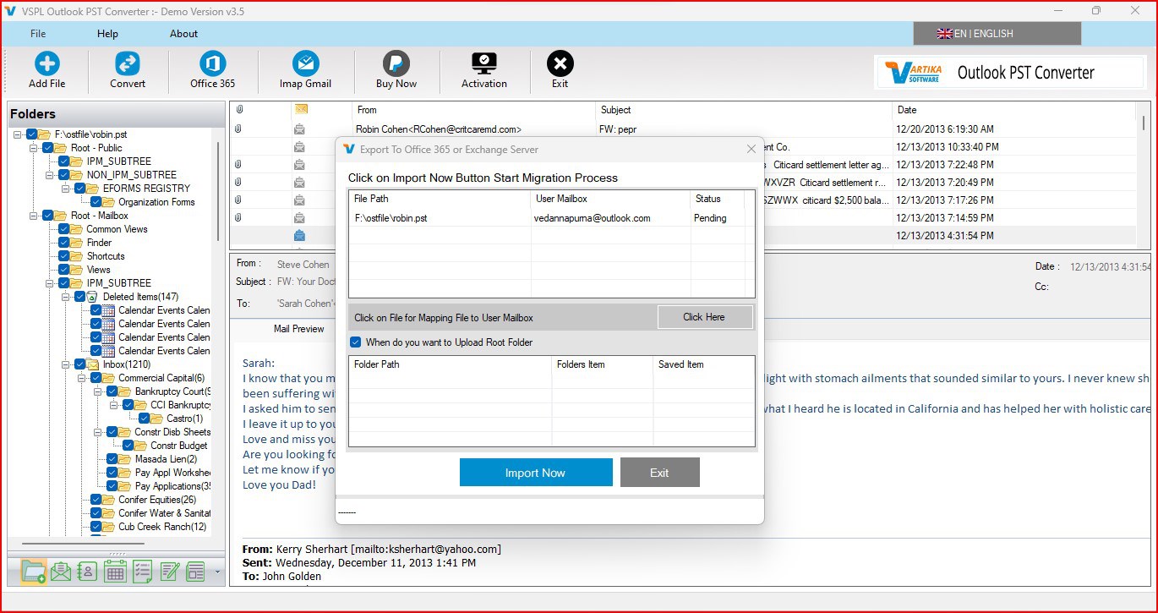The image size is (1158, 613).
Task: Uncheck the Inbox(1210) checkbox
Action: pos(80,364)
